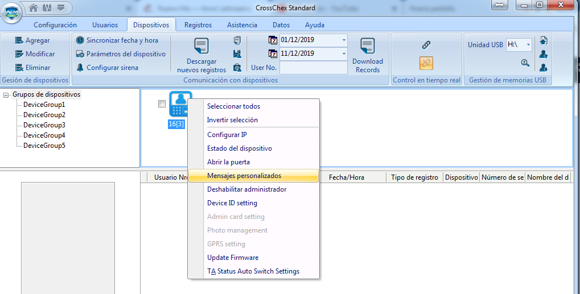Click the briefcase user icon beside Descargar

pos(237,68)
